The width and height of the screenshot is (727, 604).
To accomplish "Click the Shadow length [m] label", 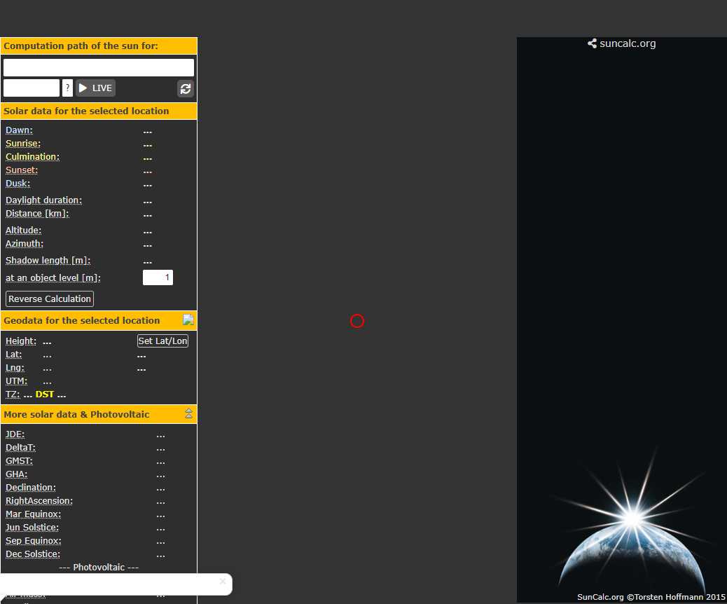I will point(48,261).
